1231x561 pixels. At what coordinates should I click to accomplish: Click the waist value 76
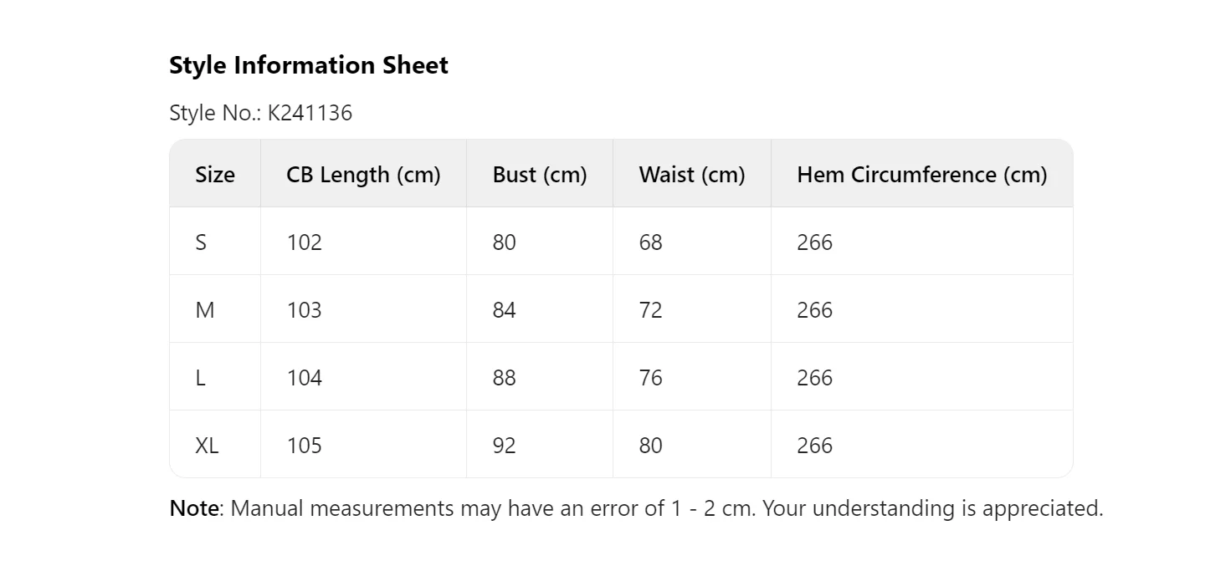click(650, 378)
